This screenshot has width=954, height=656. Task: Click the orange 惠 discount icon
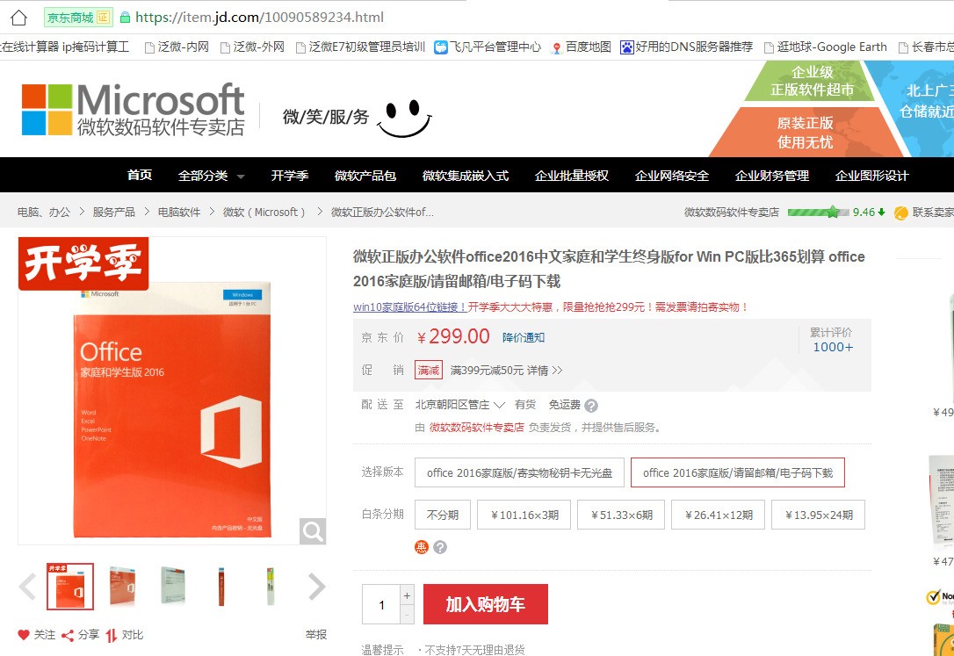[x=422, y=547]
